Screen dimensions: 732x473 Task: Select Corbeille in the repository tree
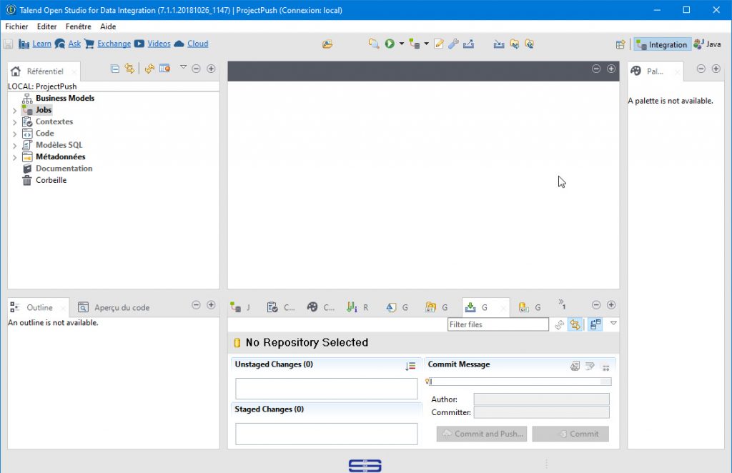coord(51,181)
